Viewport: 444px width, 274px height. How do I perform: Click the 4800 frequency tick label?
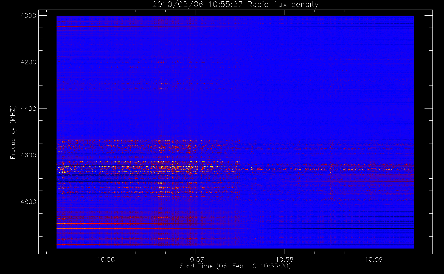tap(29, 202)
